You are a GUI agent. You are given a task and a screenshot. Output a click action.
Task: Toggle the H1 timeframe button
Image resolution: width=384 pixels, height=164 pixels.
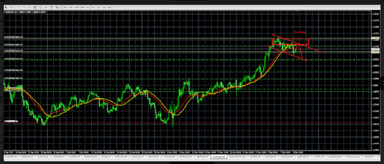[x=88, y=7]
